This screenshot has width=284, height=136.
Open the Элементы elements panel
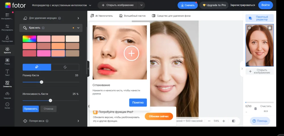[x=7, y=84]
